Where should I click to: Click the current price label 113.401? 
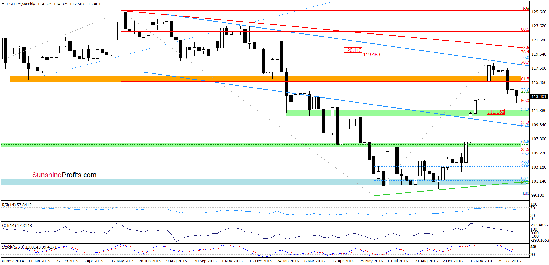click(539, 96)
